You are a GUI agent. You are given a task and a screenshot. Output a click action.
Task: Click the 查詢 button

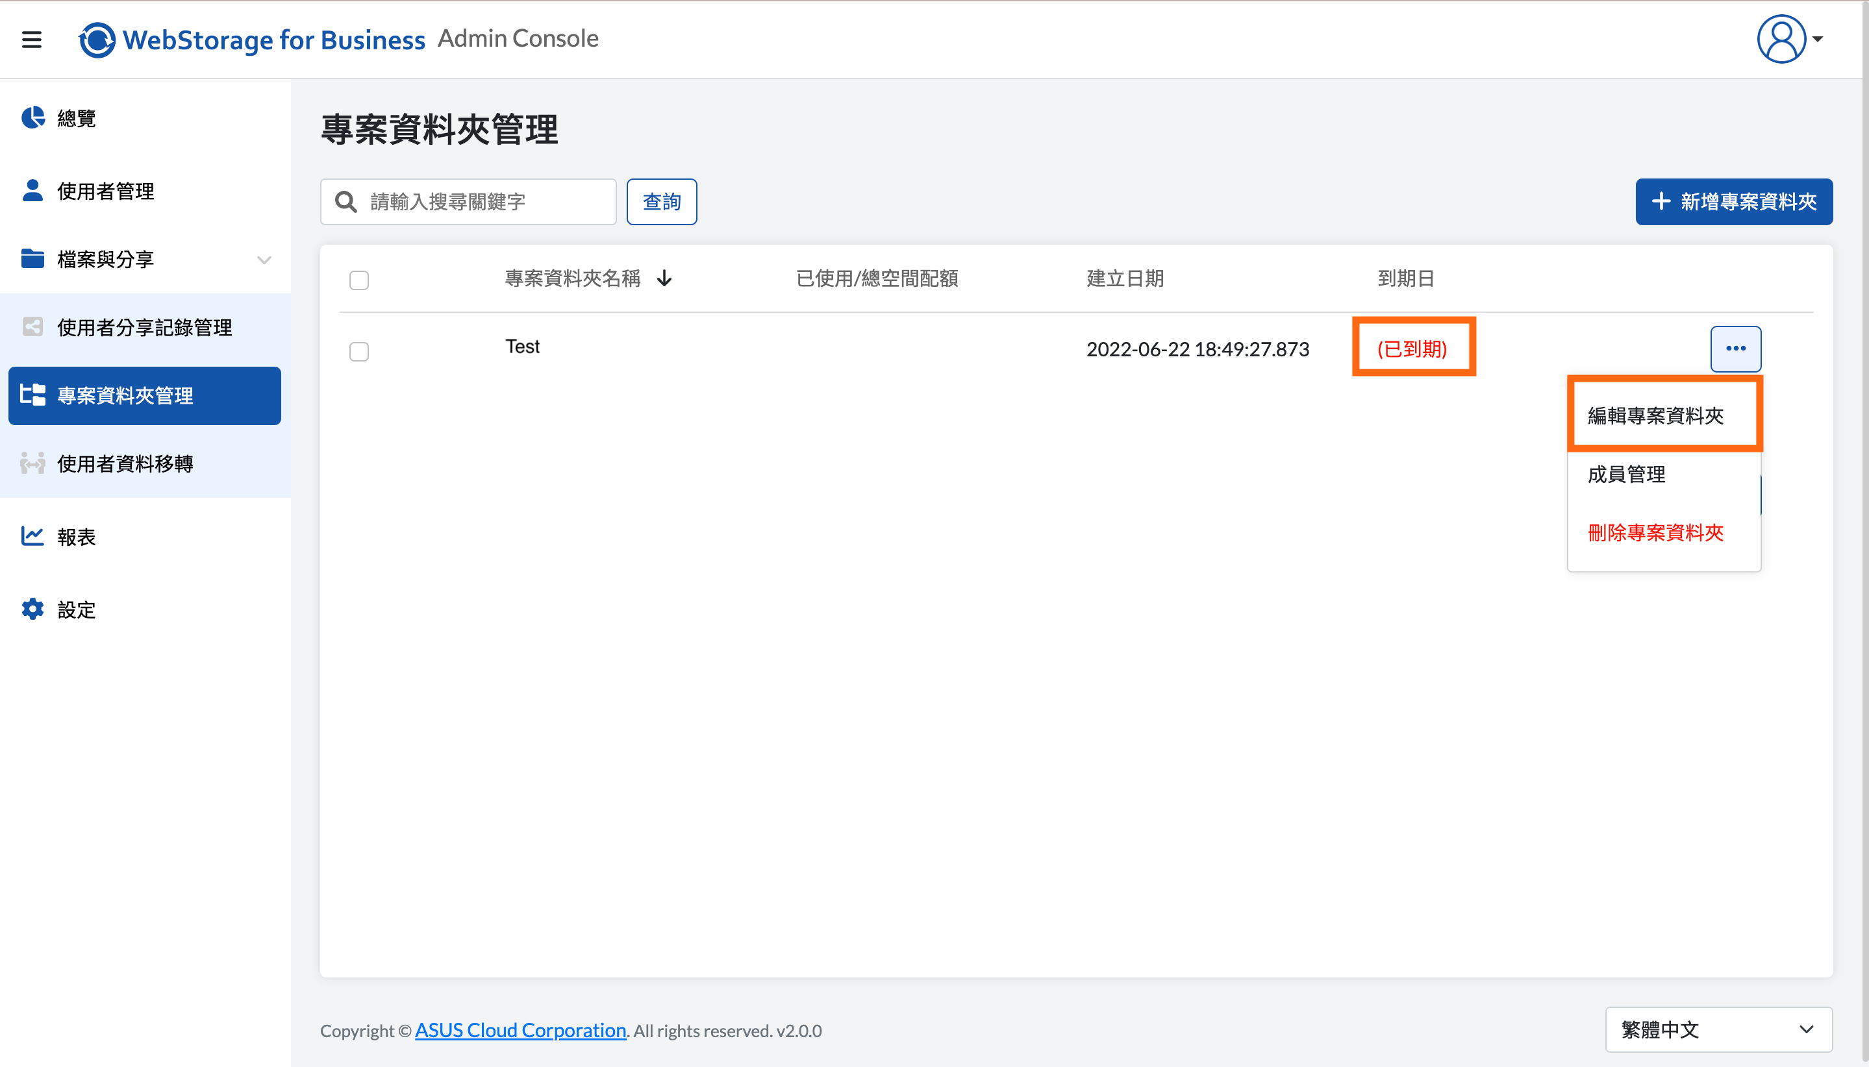point(661,202)
